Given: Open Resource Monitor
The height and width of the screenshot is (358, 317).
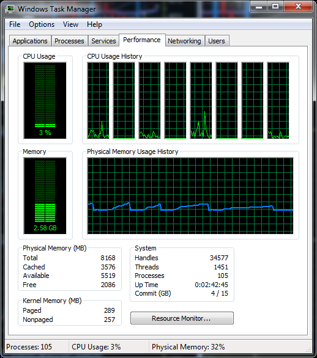Looking at the screenshot, I should (182, 318).
